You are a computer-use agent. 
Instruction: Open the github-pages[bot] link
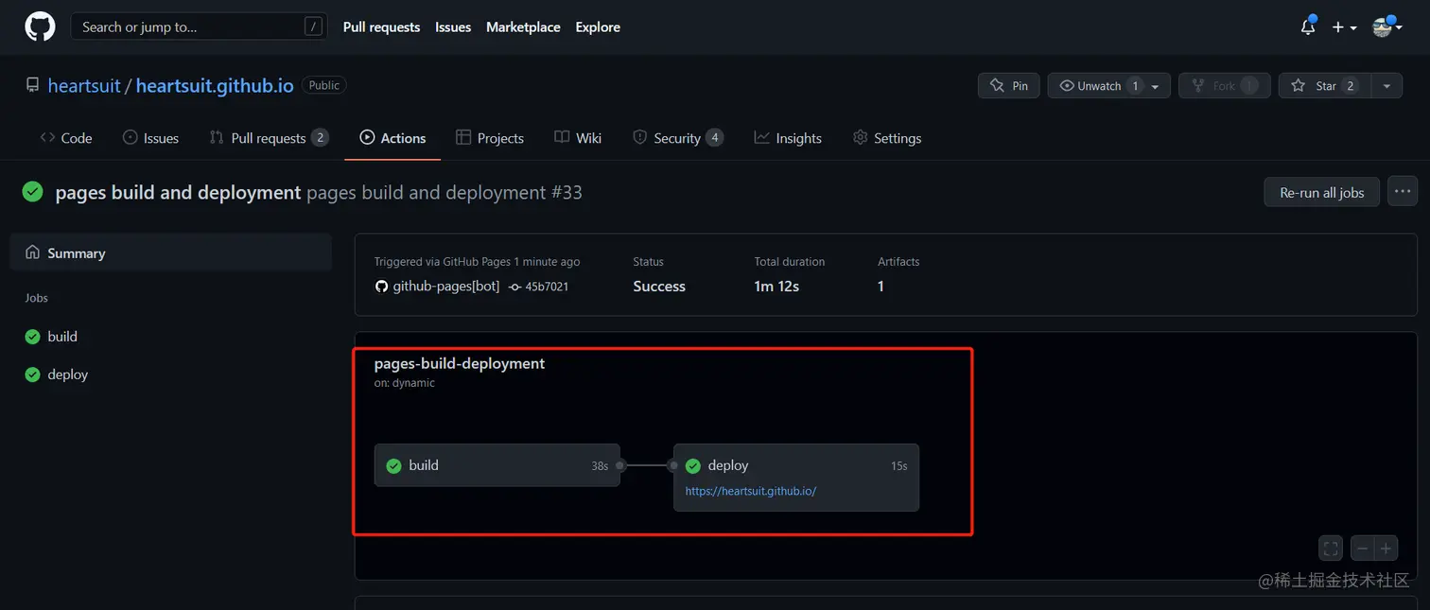[x=446, y=286]
